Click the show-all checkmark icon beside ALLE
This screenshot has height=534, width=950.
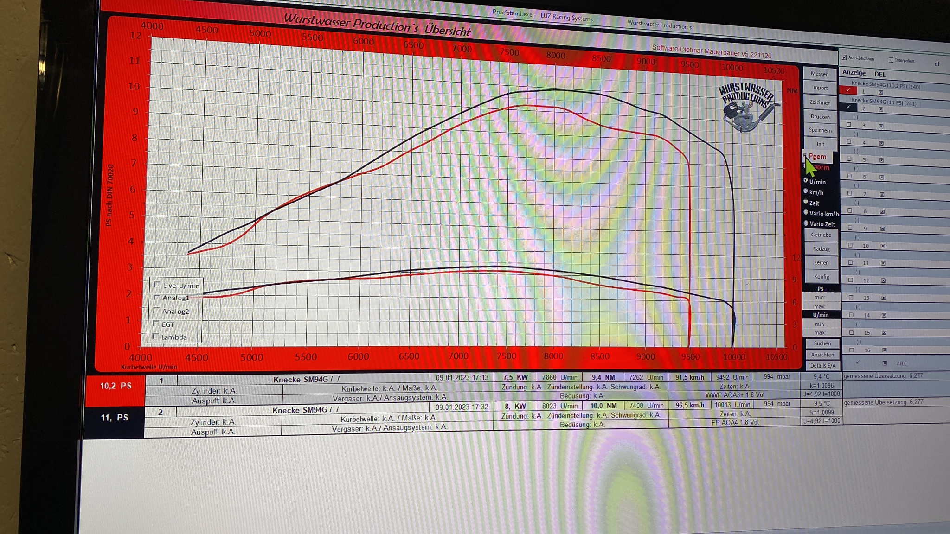pyautogui.click(x=858, y=362)
